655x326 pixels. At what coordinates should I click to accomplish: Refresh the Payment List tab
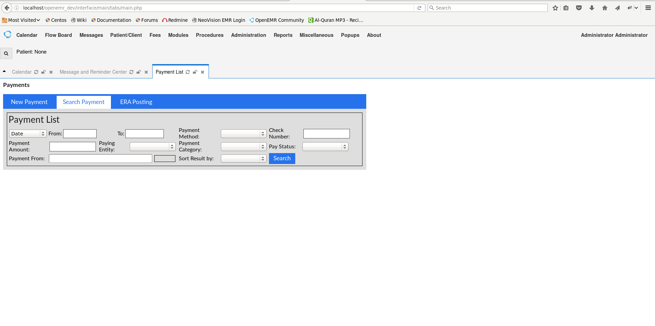click(188, 72)
